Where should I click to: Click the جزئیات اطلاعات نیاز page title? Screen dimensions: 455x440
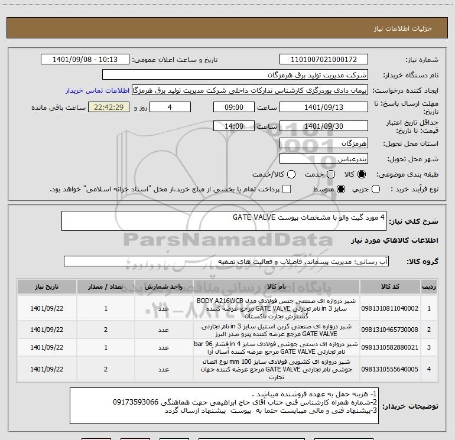403,28
